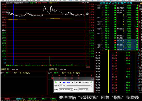Click the -47.37 index change value

44,99
